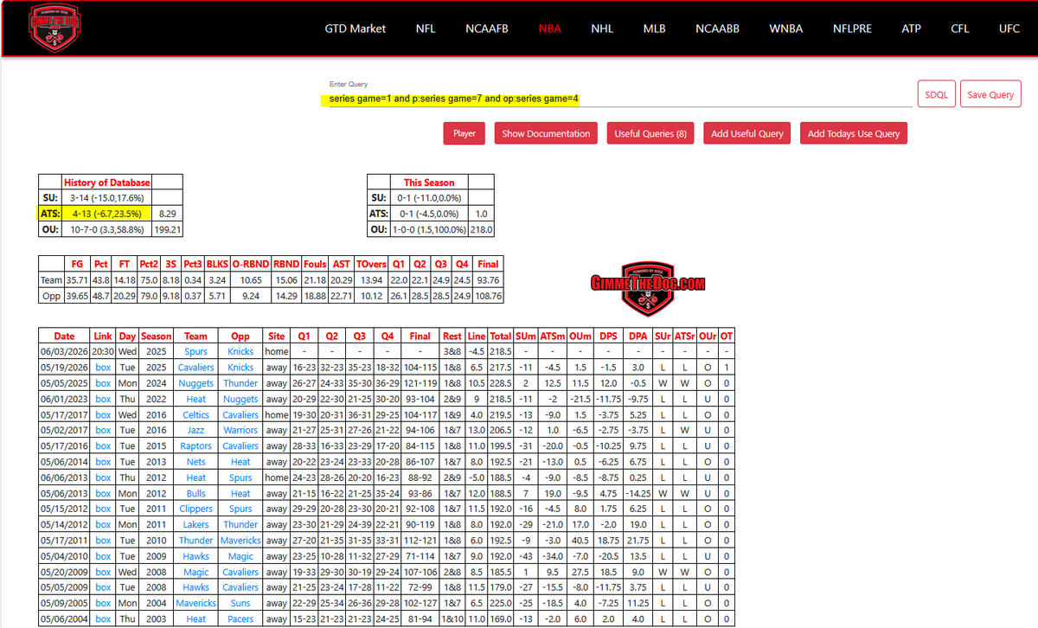This screenshot has height=628, width=1038.
Task: Click the Player button
Action: pos(465,133)
